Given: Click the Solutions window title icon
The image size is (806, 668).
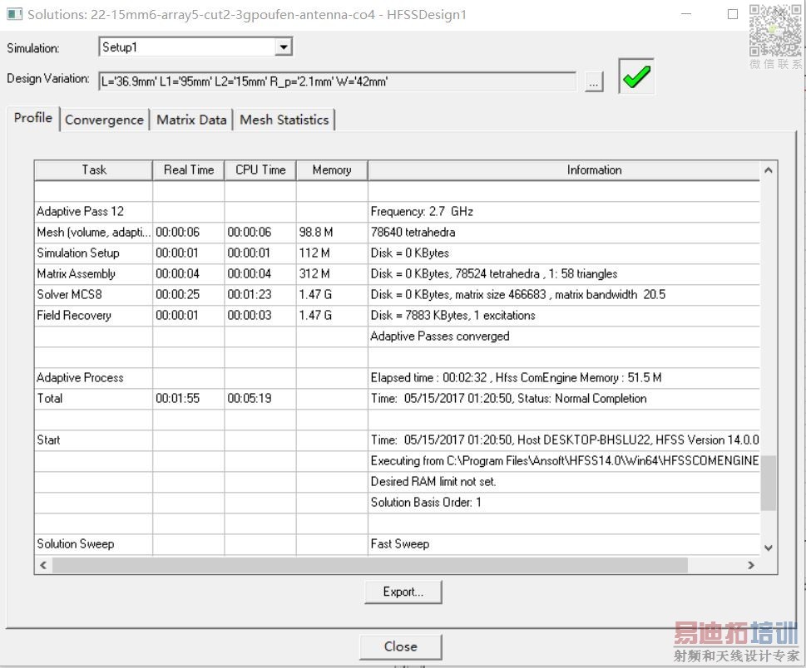Looking at the screenshot, I should (14, 14).
